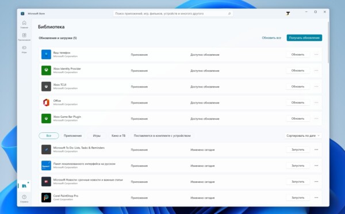This screenshot has height=214, width=345.
Task: Update Office with Обновить
Action: (298, 102)
